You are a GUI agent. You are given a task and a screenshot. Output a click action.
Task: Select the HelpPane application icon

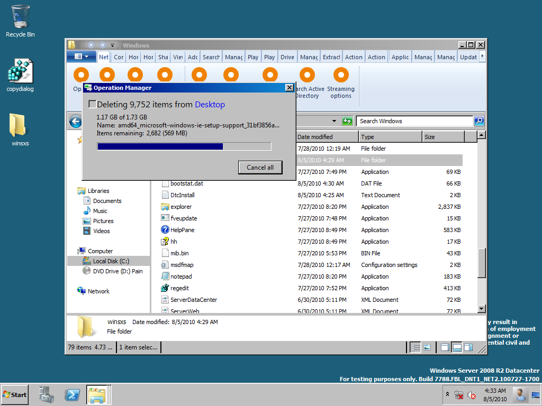click(x=165, y=229)
